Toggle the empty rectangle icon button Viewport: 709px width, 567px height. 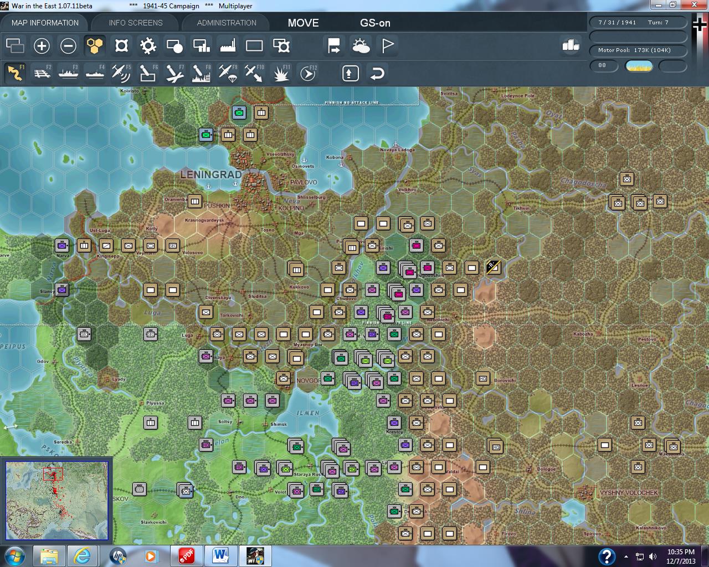pos(254,45)
